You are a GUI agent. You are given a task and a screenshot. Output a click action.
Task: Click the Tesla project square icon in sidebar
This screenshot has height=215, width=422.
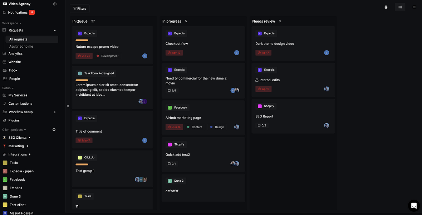(5, 163)
